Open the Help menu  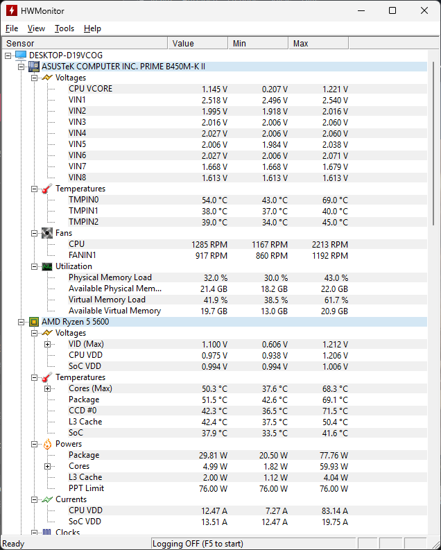tap(92, 28)
